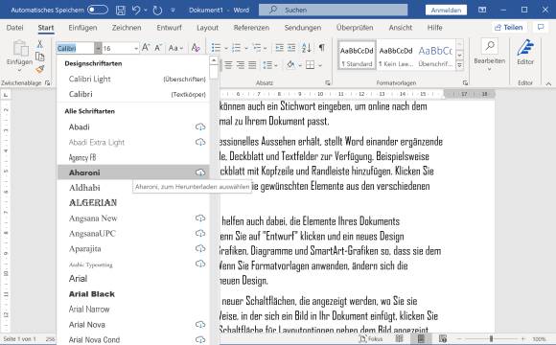Click the decrease font size icon
556x345 pixels.
click(158, 48)
